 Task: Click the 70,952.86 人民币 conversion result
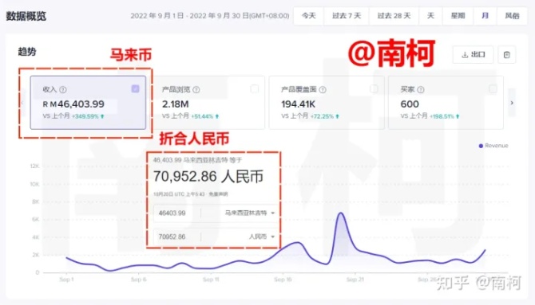coord(208,176)
